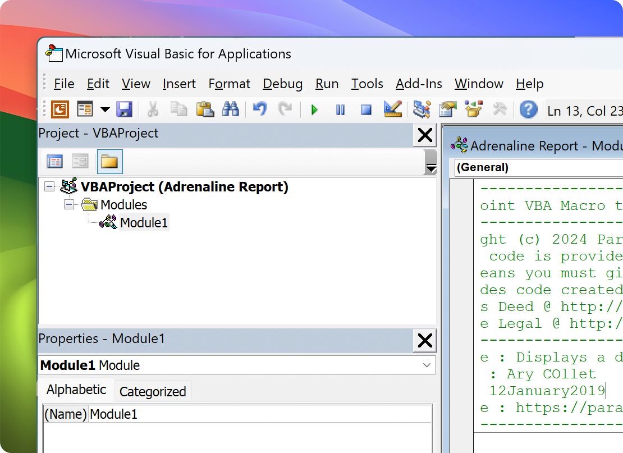Open the Object Browser
The image size is (623, 453).
pos(472,110)
